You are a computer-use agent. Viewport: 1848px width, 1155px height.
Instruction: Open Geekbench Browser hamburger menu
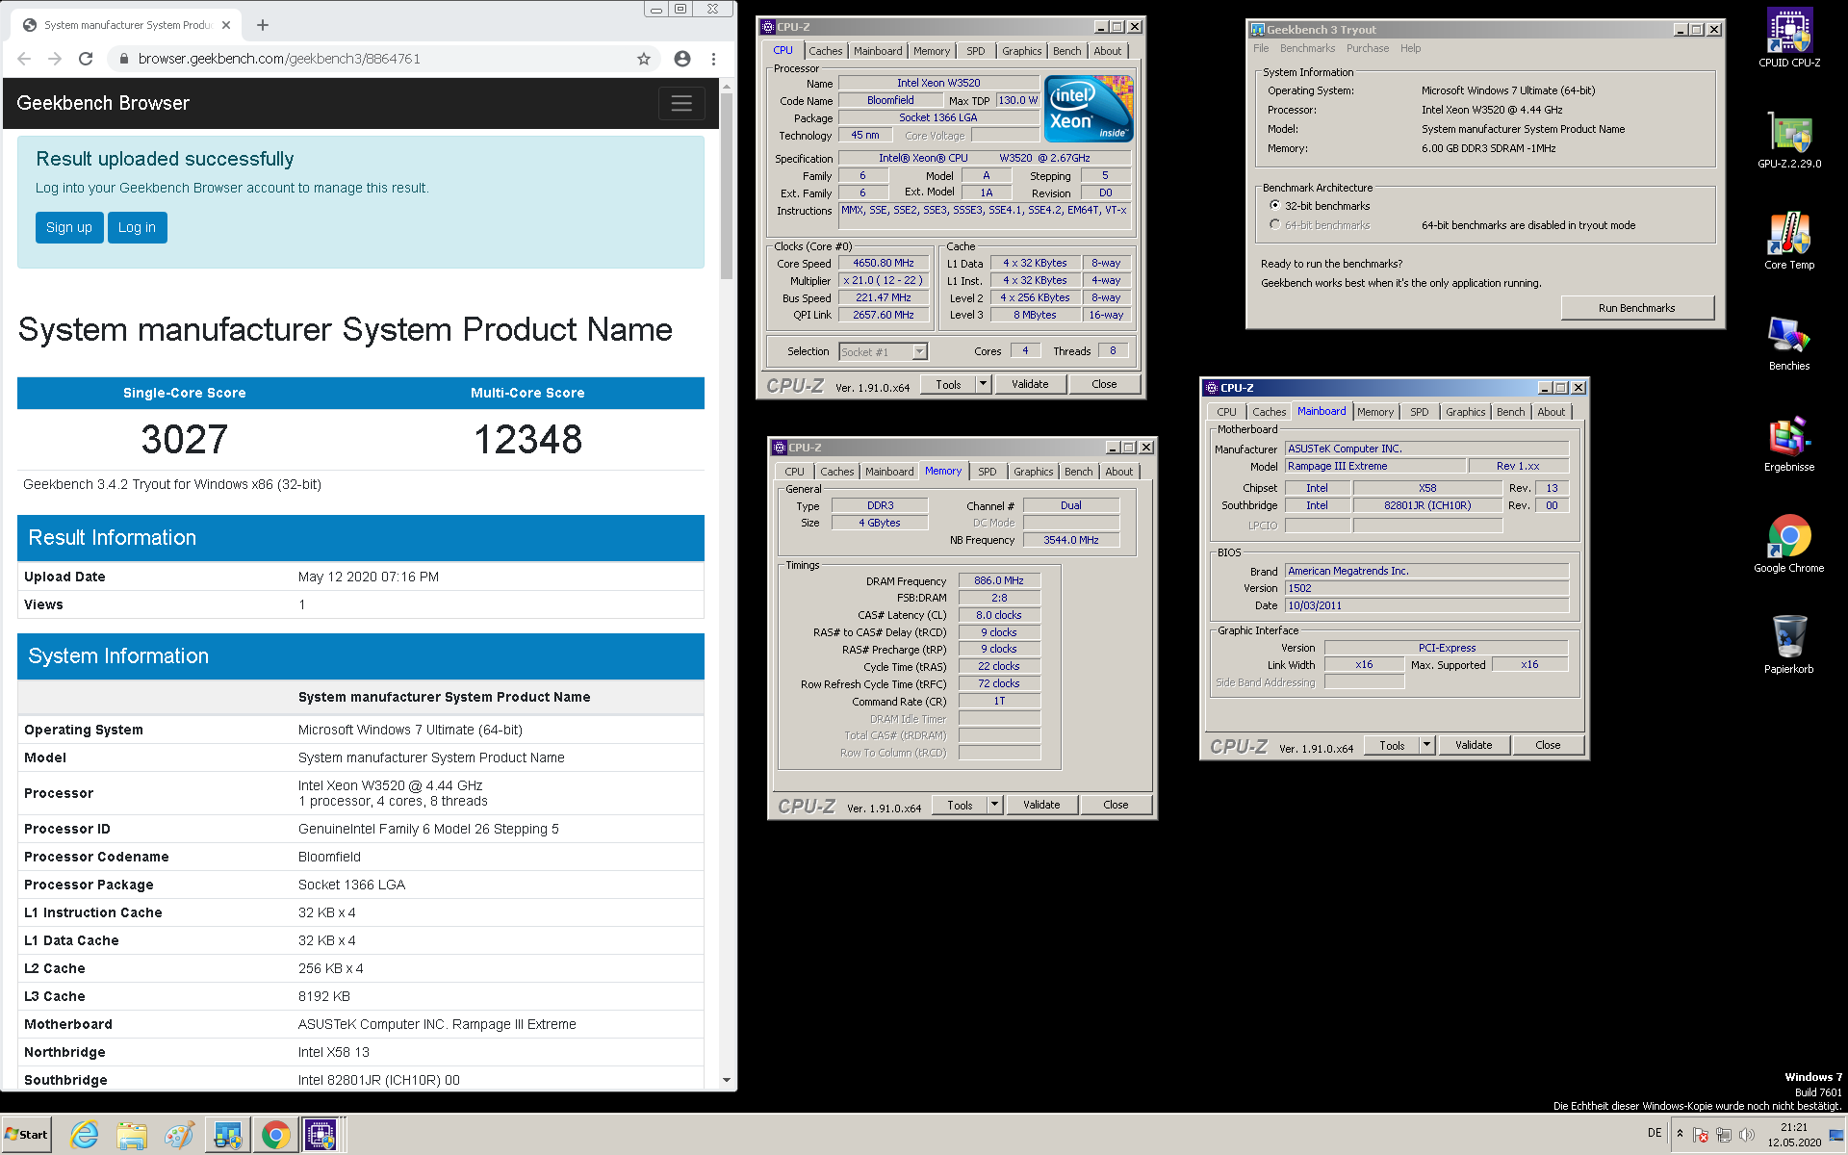coord(681,103)
